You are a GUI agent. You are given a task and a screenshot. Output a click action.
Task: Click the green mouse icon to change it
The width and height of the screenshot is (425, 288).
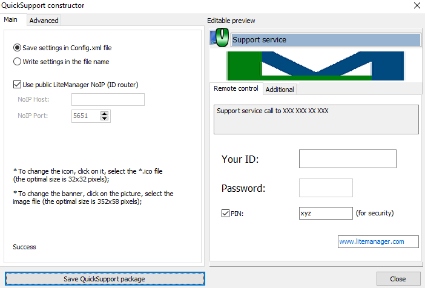point(220,38)
